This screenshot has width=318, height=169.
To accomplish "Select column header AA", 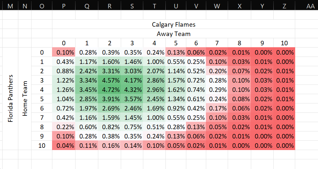I will click(306, 6).
